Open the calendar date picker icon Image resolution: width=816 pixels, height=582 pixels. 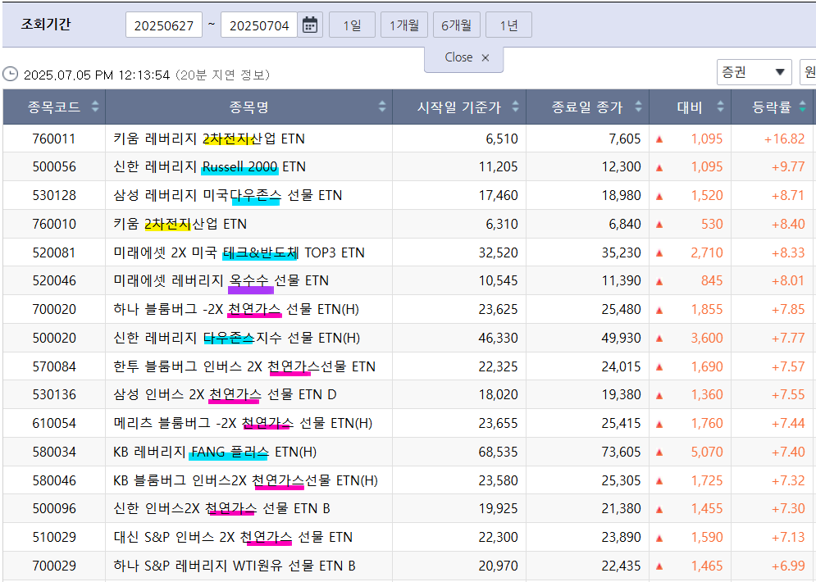pyautogui.click(x=310, y=25)
